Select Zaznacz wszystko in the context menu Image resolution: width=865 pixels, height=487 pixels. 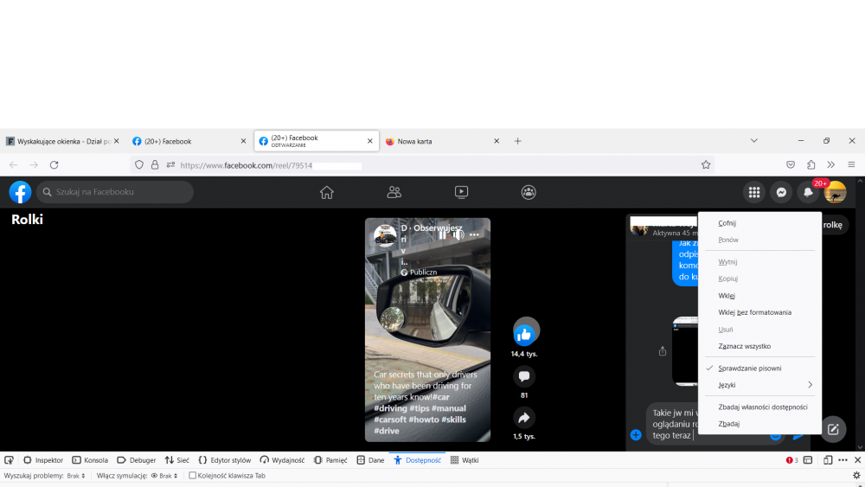pyautogui.click(x=744, y=346)
